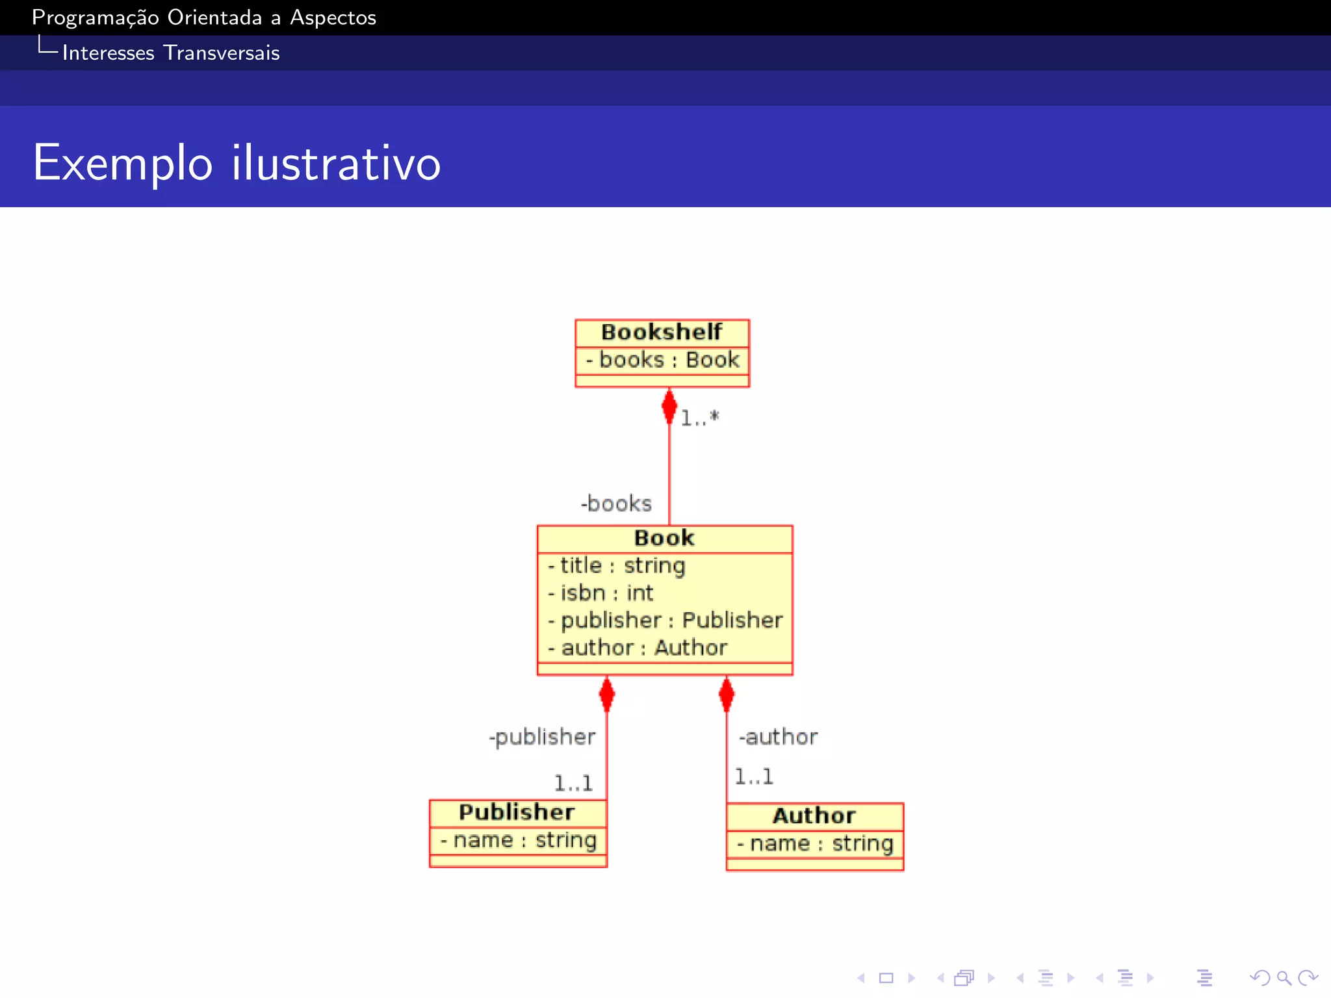Jump to previous section arrow
This screenshot has width=1331, height=998.
click(x=1100, y=978)
